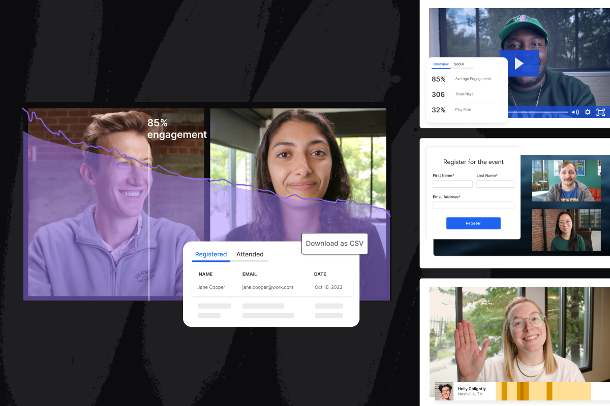
Task: Click the yellow viewer heatmap bar
Action: coord(543,391)
